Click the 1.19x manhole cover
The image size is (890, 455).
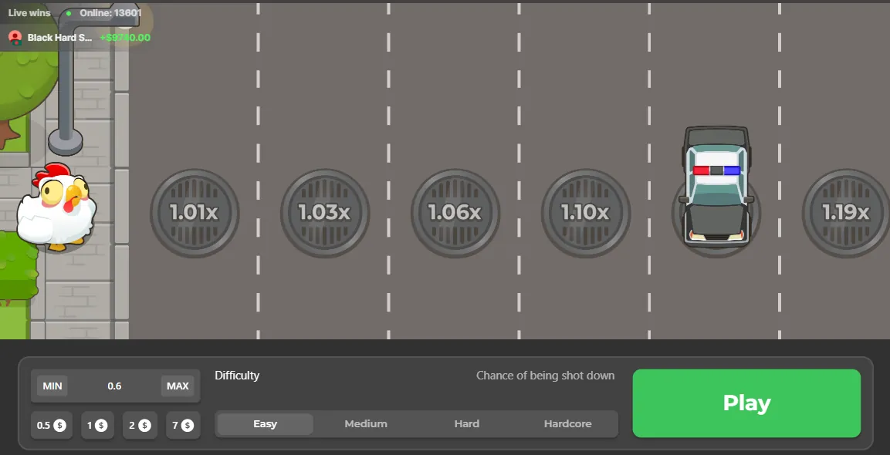pos(846,213)
